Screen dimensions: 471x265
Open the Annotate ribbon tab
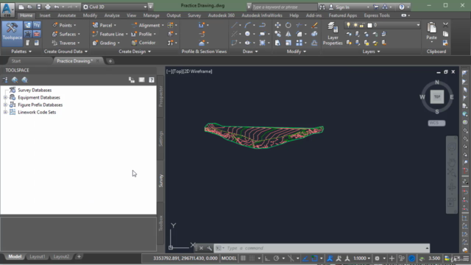point(67,15)
